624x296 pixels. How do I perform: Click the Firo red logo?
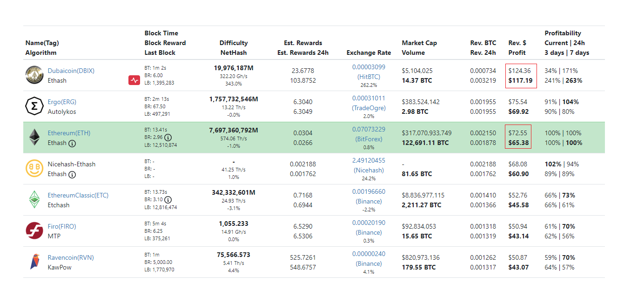34,231
